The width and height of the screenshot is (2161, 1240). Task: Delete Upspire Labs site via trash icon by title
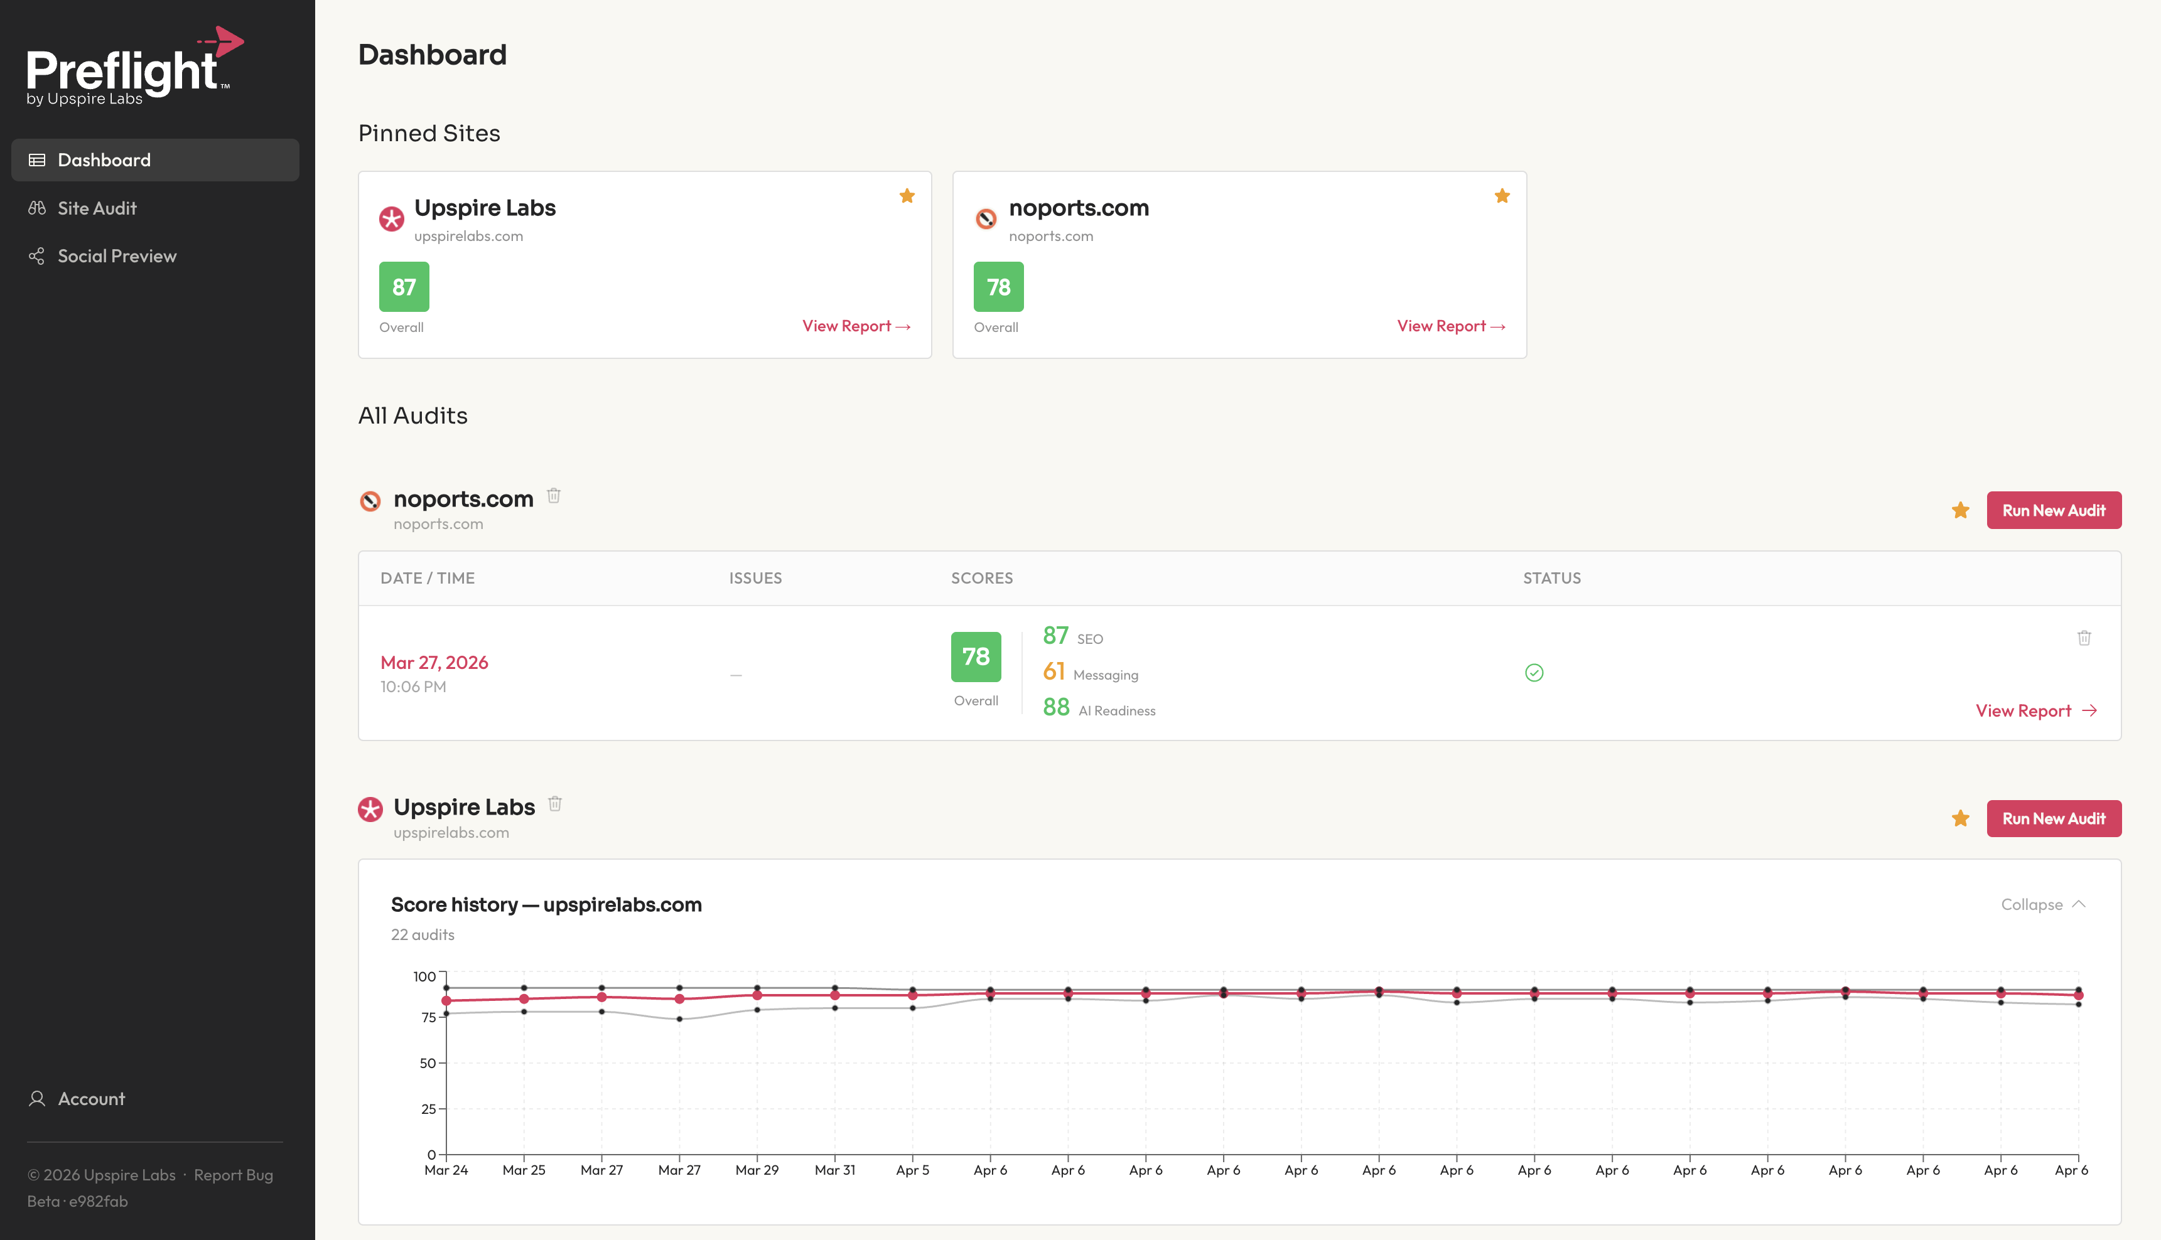point(556,804)
